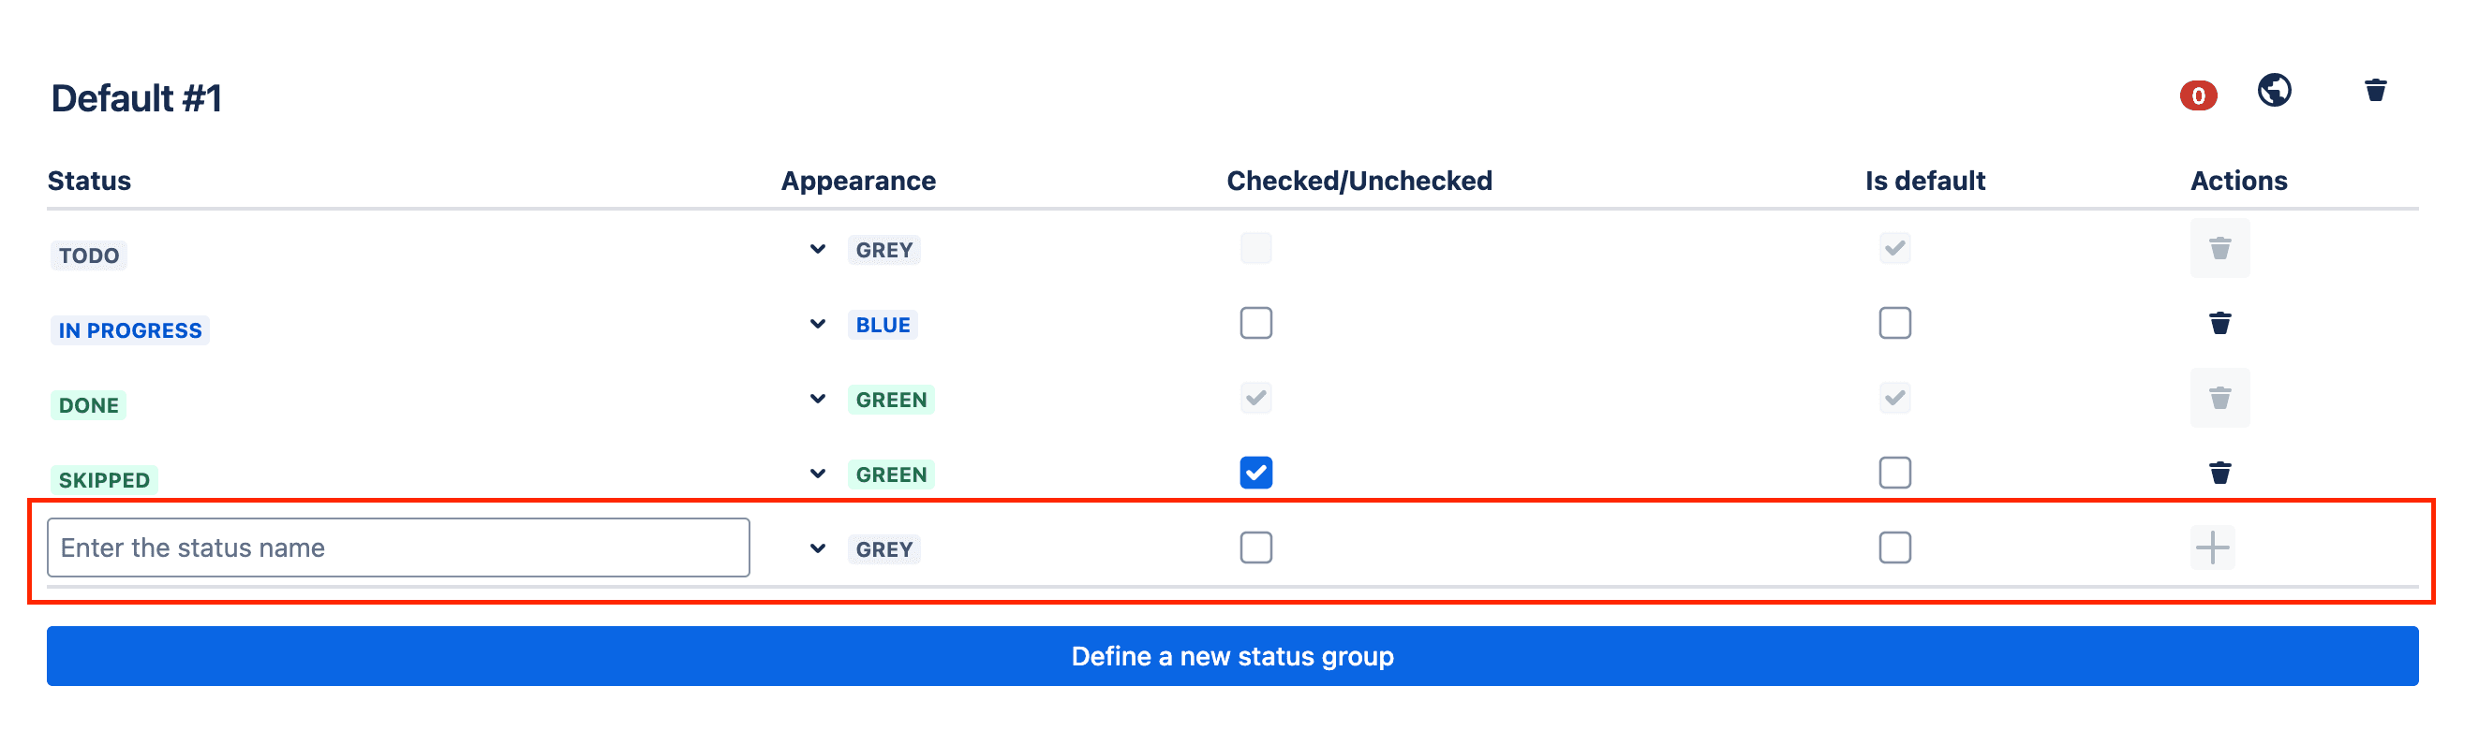2479x730 pixels.
Task: Click Define a new status group
Action: click(x=1233, y=656)
